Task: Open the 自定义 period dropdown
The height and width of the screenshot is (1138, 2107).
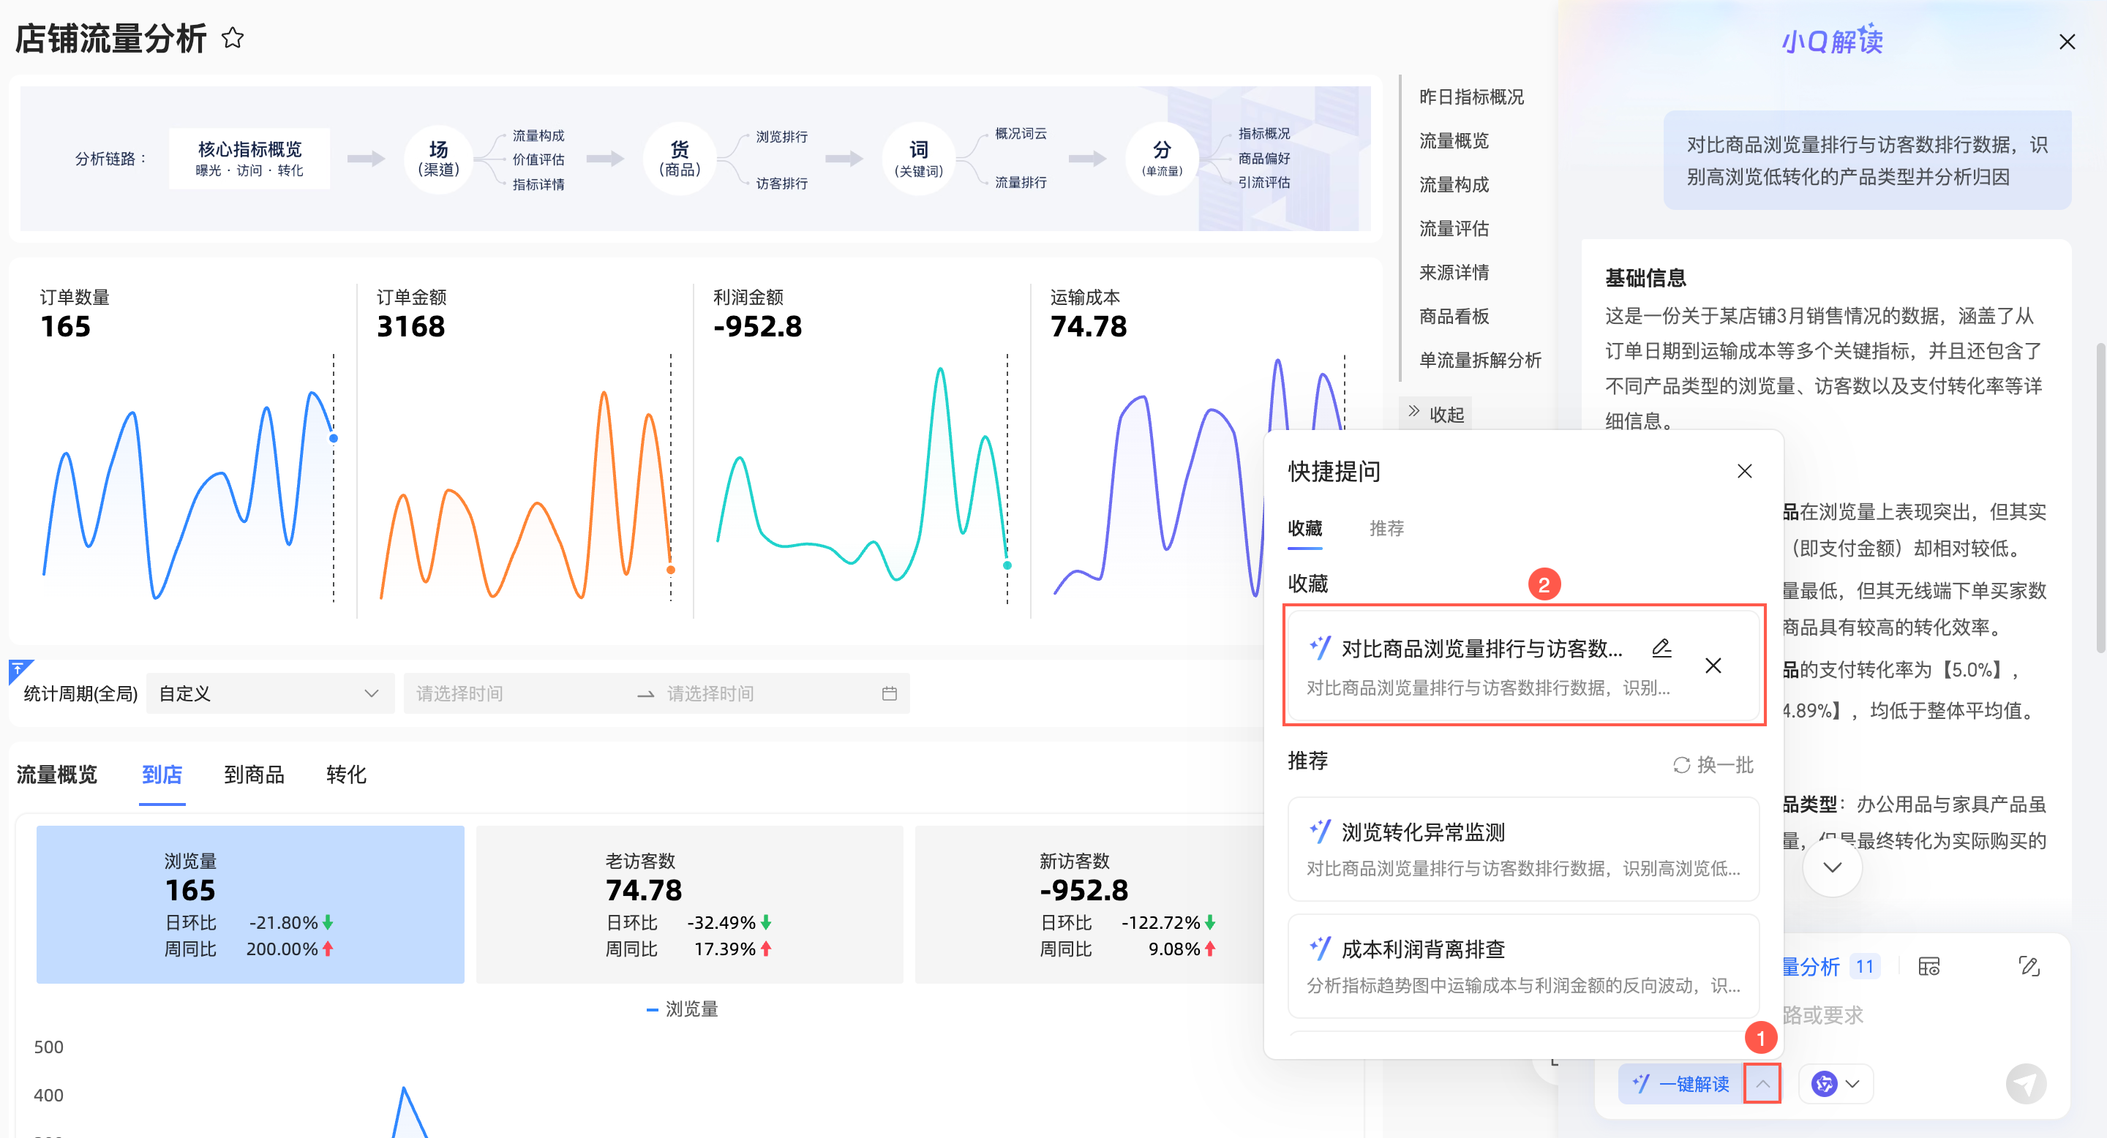Action: (x=269, y=693)
